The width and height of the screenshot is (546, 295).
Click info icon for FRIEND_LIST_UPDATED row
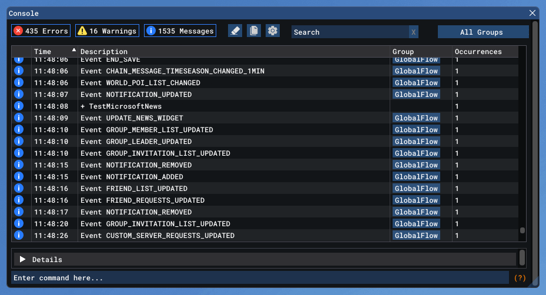(19, 189)
